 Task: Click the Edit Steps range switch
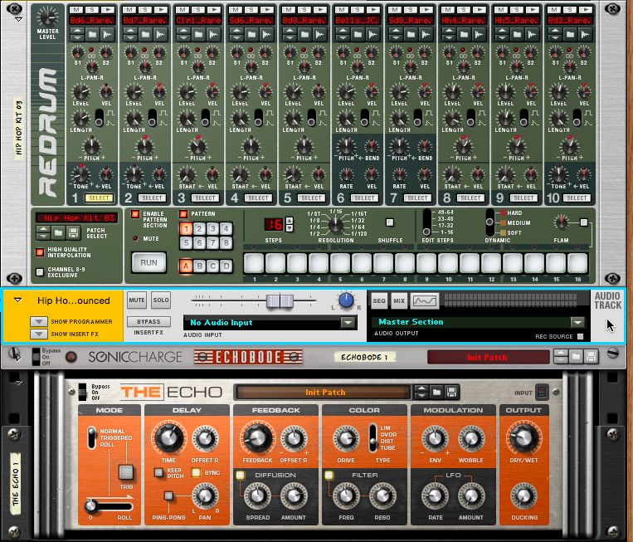point(426,222)
